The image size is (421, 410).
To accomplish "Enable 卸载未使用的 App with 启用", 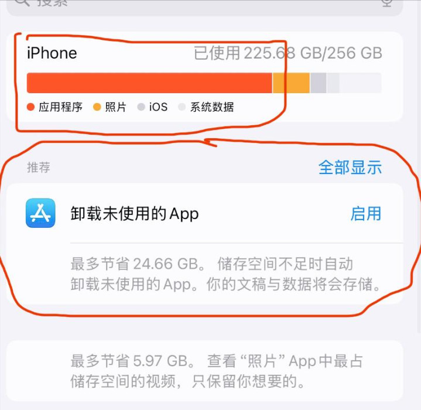I will [x=366, y=214].
